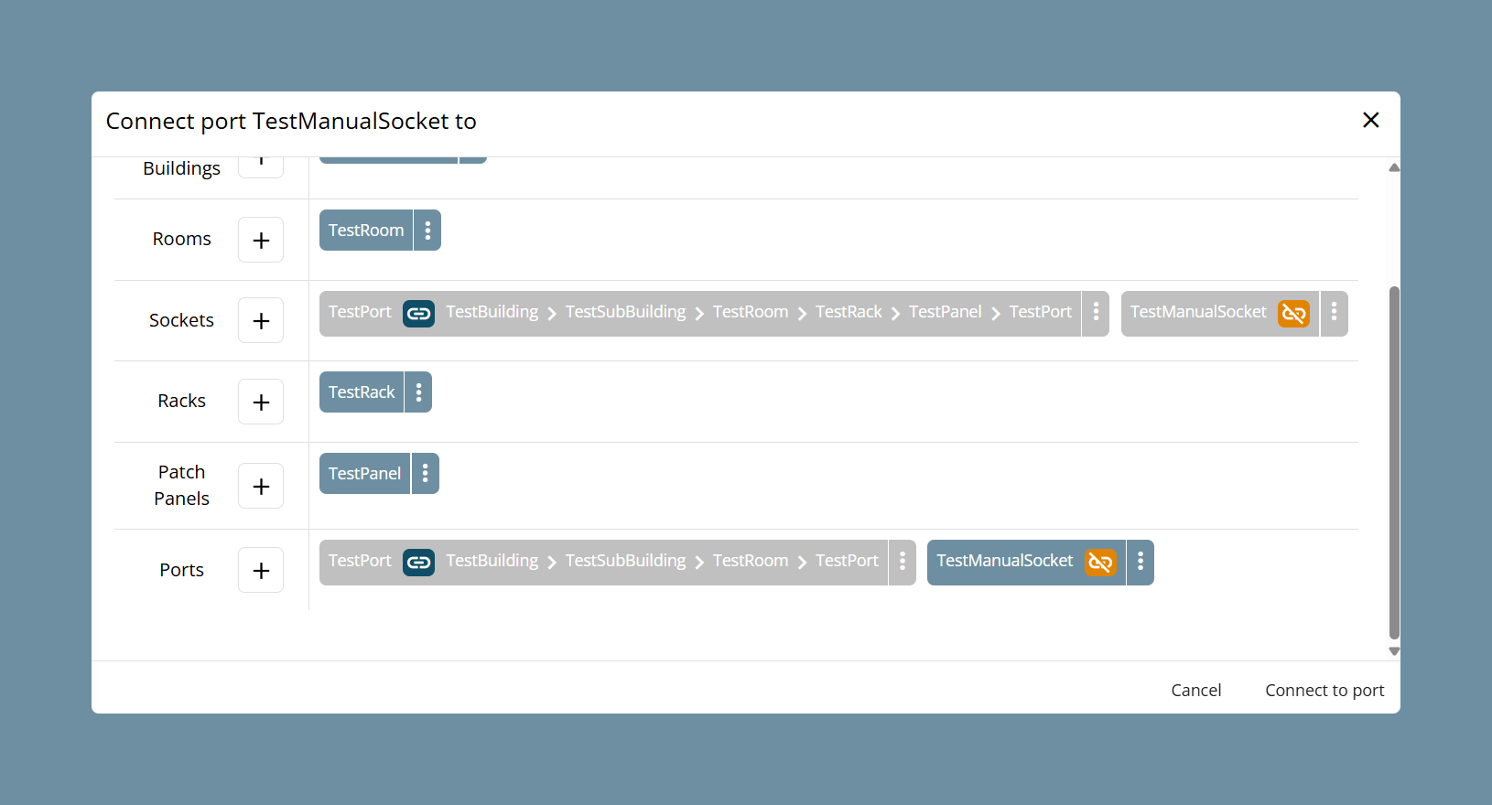Image resolution: width=1492 pixels, height=805 pixels.
Task: Click TestBuilding in the Ports row path
Action: [x=492, y=561]
